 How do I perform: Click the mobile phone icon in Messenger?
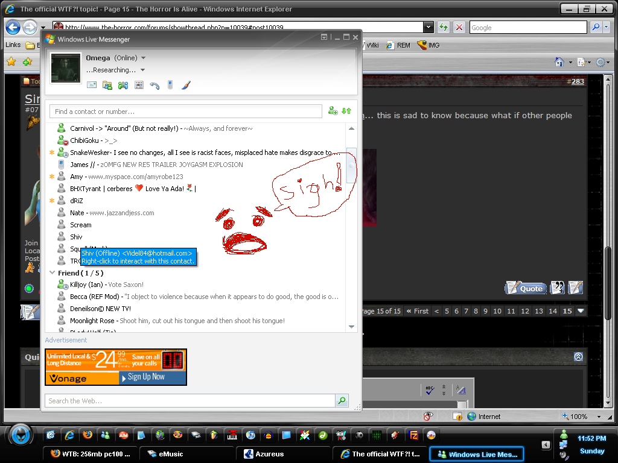170,85
